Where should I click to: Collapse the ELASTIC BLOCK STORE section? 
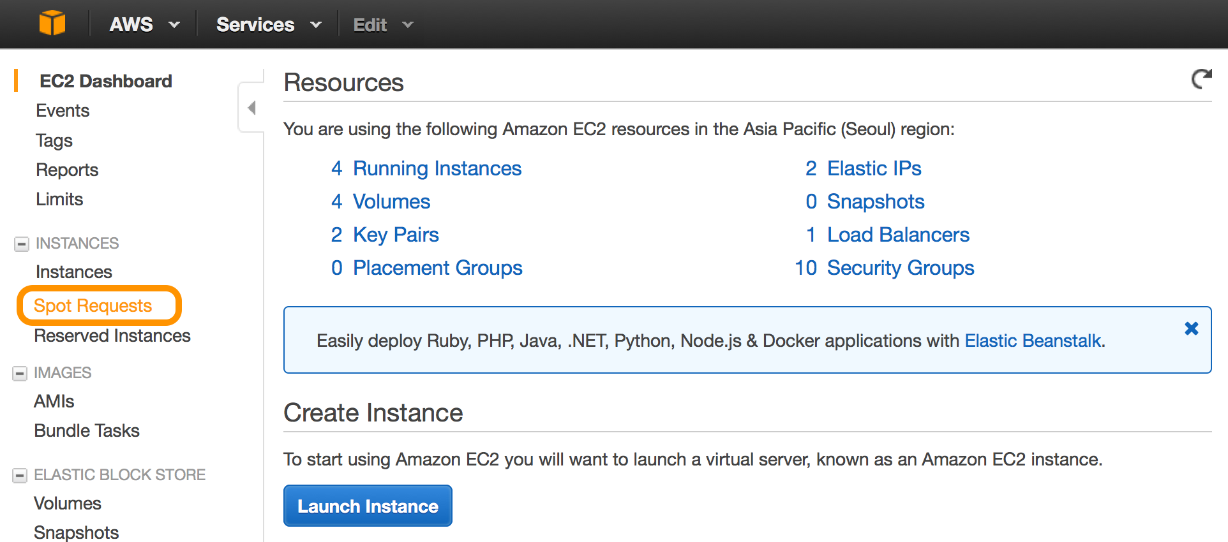(x=20, y=475)
